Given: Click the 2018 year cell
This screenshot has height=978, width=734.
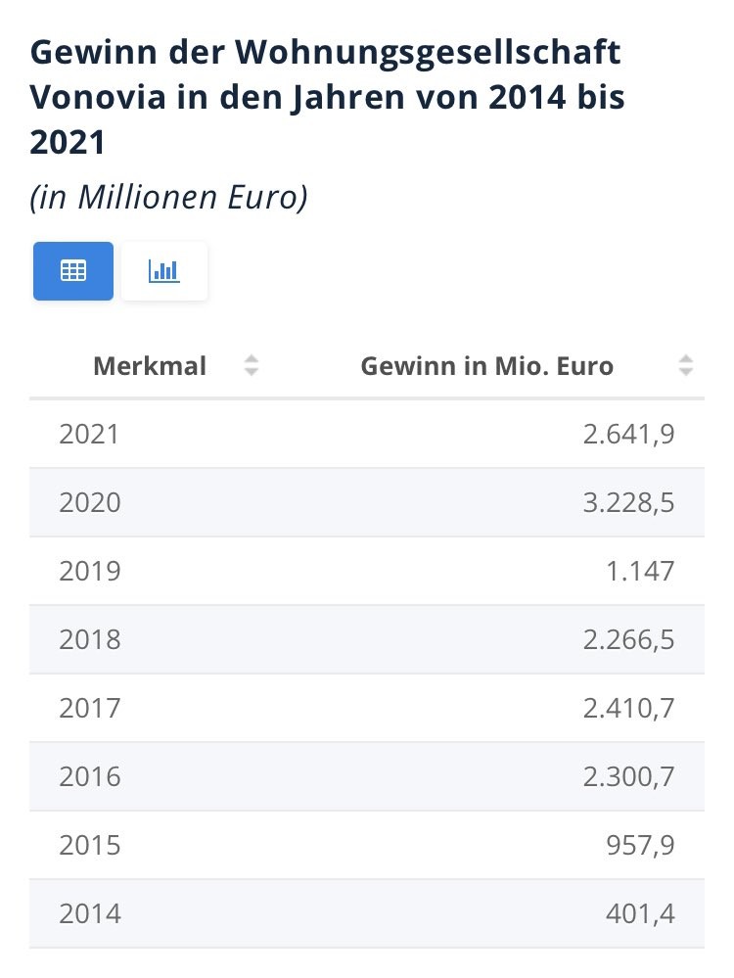Looking at the screenshot, I should (89, 639).
